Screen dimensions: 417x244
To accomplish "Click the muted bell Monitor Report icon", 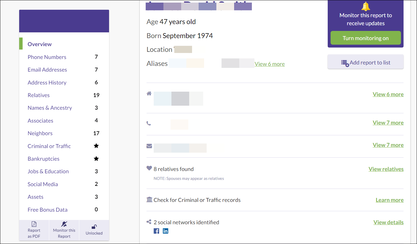I will pos(64,224).
